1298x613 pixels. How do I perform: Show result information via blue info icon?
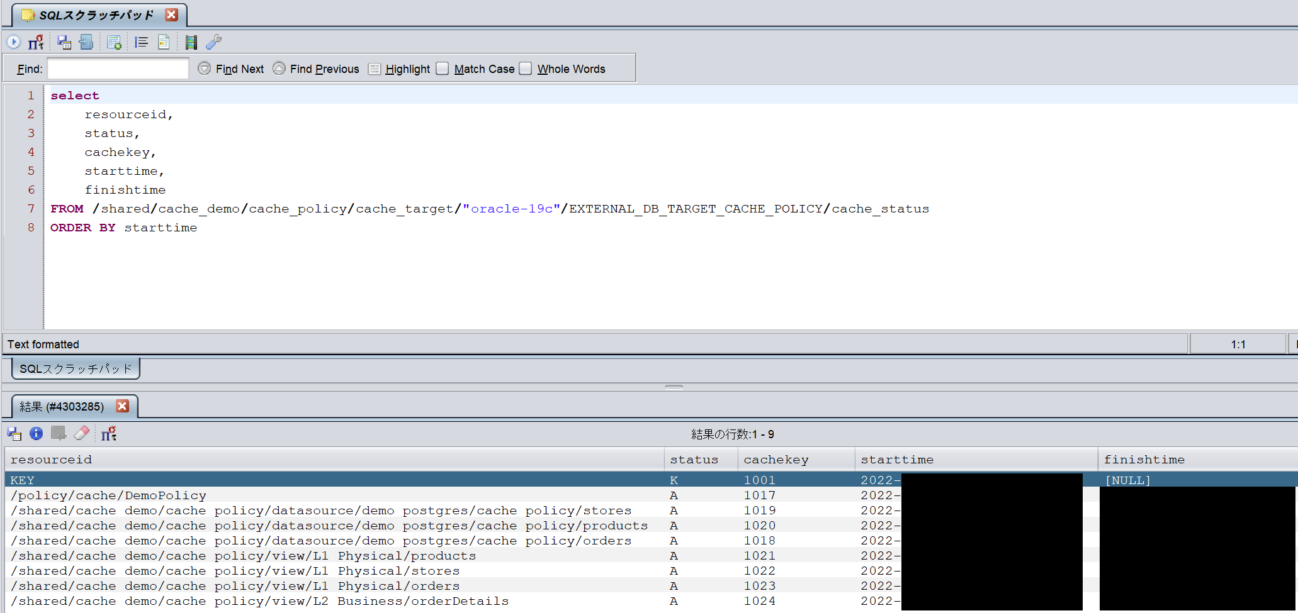(x=37, y=433)
